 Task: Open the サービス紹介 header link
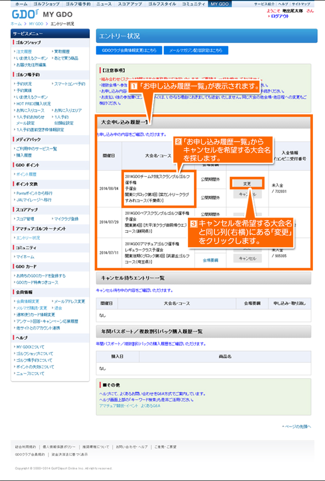click(x=264, y=4)
